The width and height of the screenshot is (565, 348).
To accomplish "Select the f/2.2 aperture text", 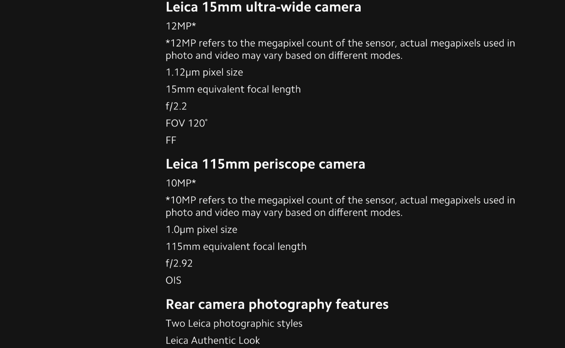I will click(x=176, y=106).
